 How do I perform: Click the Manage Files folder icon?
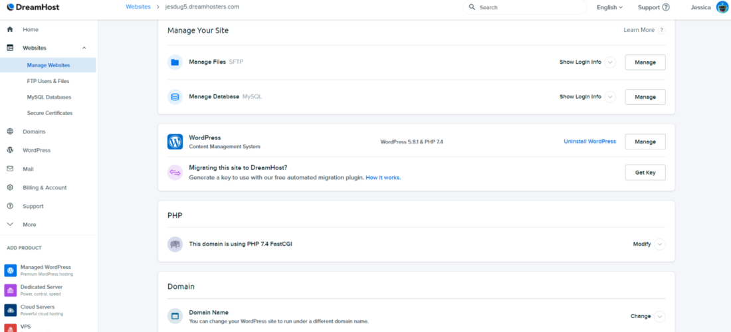tap(175, 62)
